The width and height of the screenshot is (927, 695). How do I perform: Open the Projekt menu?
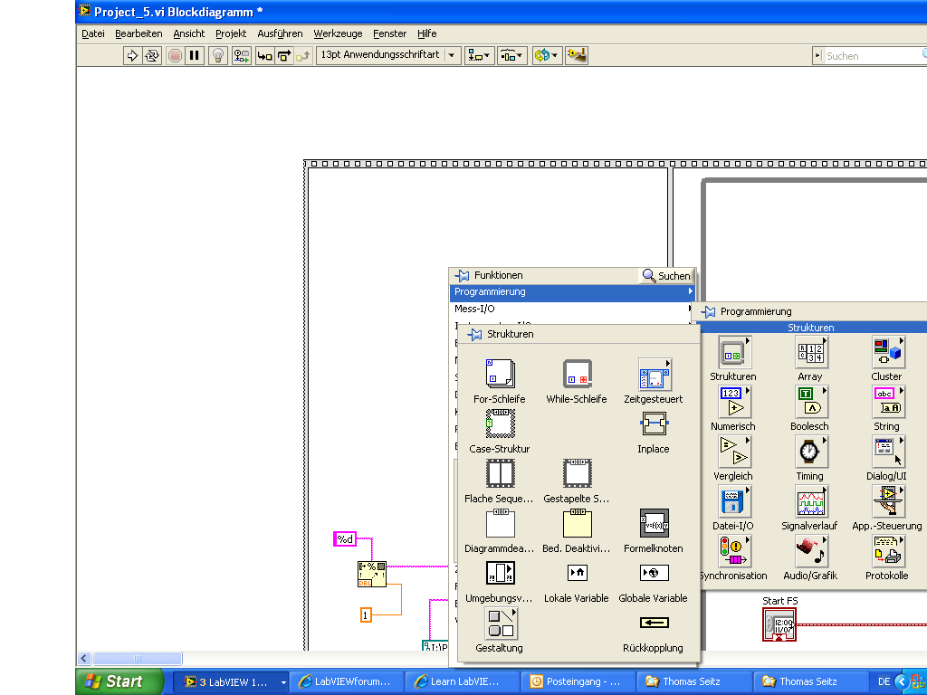coord(231,33)
